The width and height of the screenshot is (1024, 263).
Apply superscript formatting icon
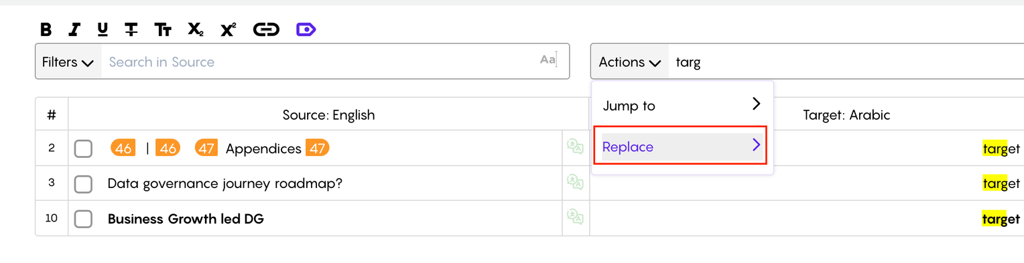[x=229, y=29]
